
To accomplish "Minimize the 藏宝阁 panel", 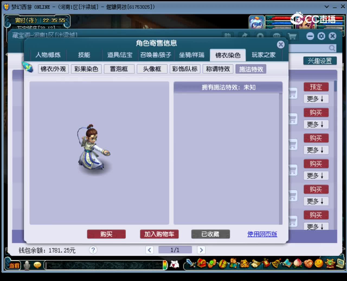I will 310,36.
